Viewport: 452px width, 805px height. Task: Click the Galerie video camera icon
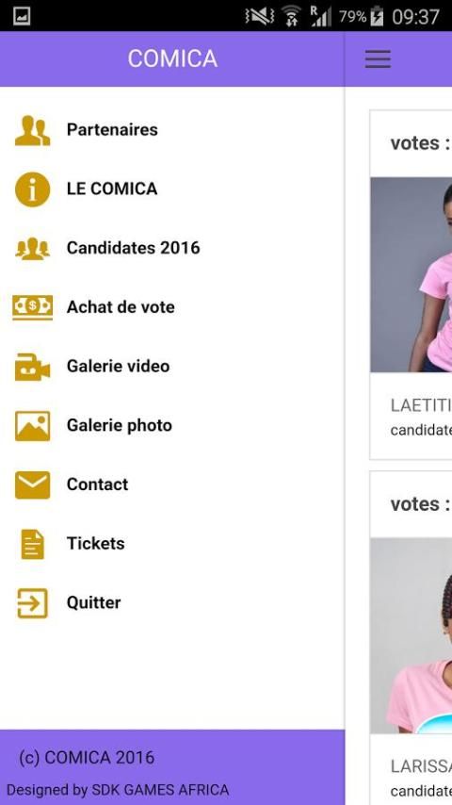point(32,367)
